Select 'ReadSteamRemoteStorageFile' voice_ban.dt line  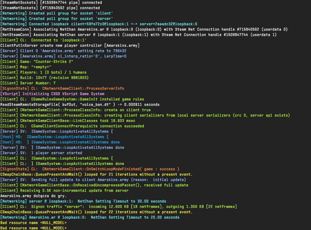[x=80, y=105]
